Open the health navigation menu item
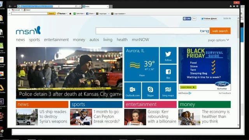Screen dimensions: 249x140 (x=122, y=40)
